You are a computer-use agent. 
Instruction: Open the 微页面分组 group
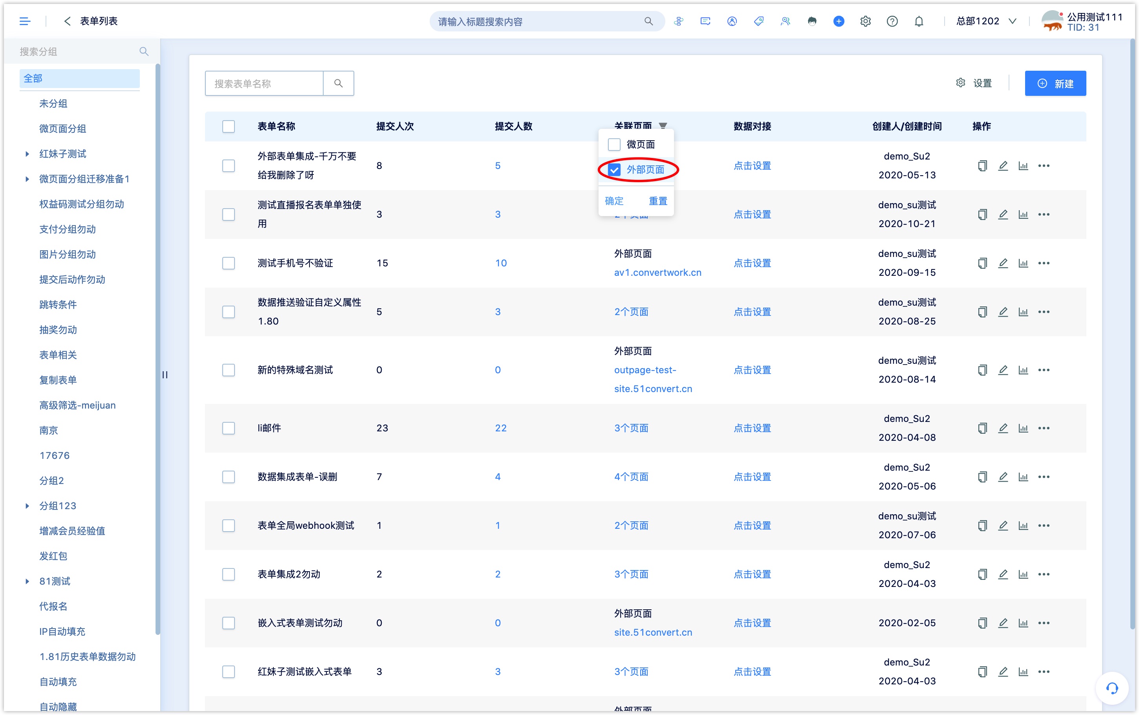point(63,128)
